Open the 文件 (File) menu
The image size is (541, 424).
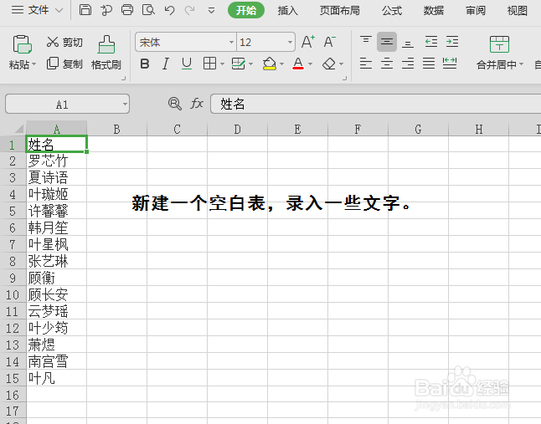pos(37,10)
